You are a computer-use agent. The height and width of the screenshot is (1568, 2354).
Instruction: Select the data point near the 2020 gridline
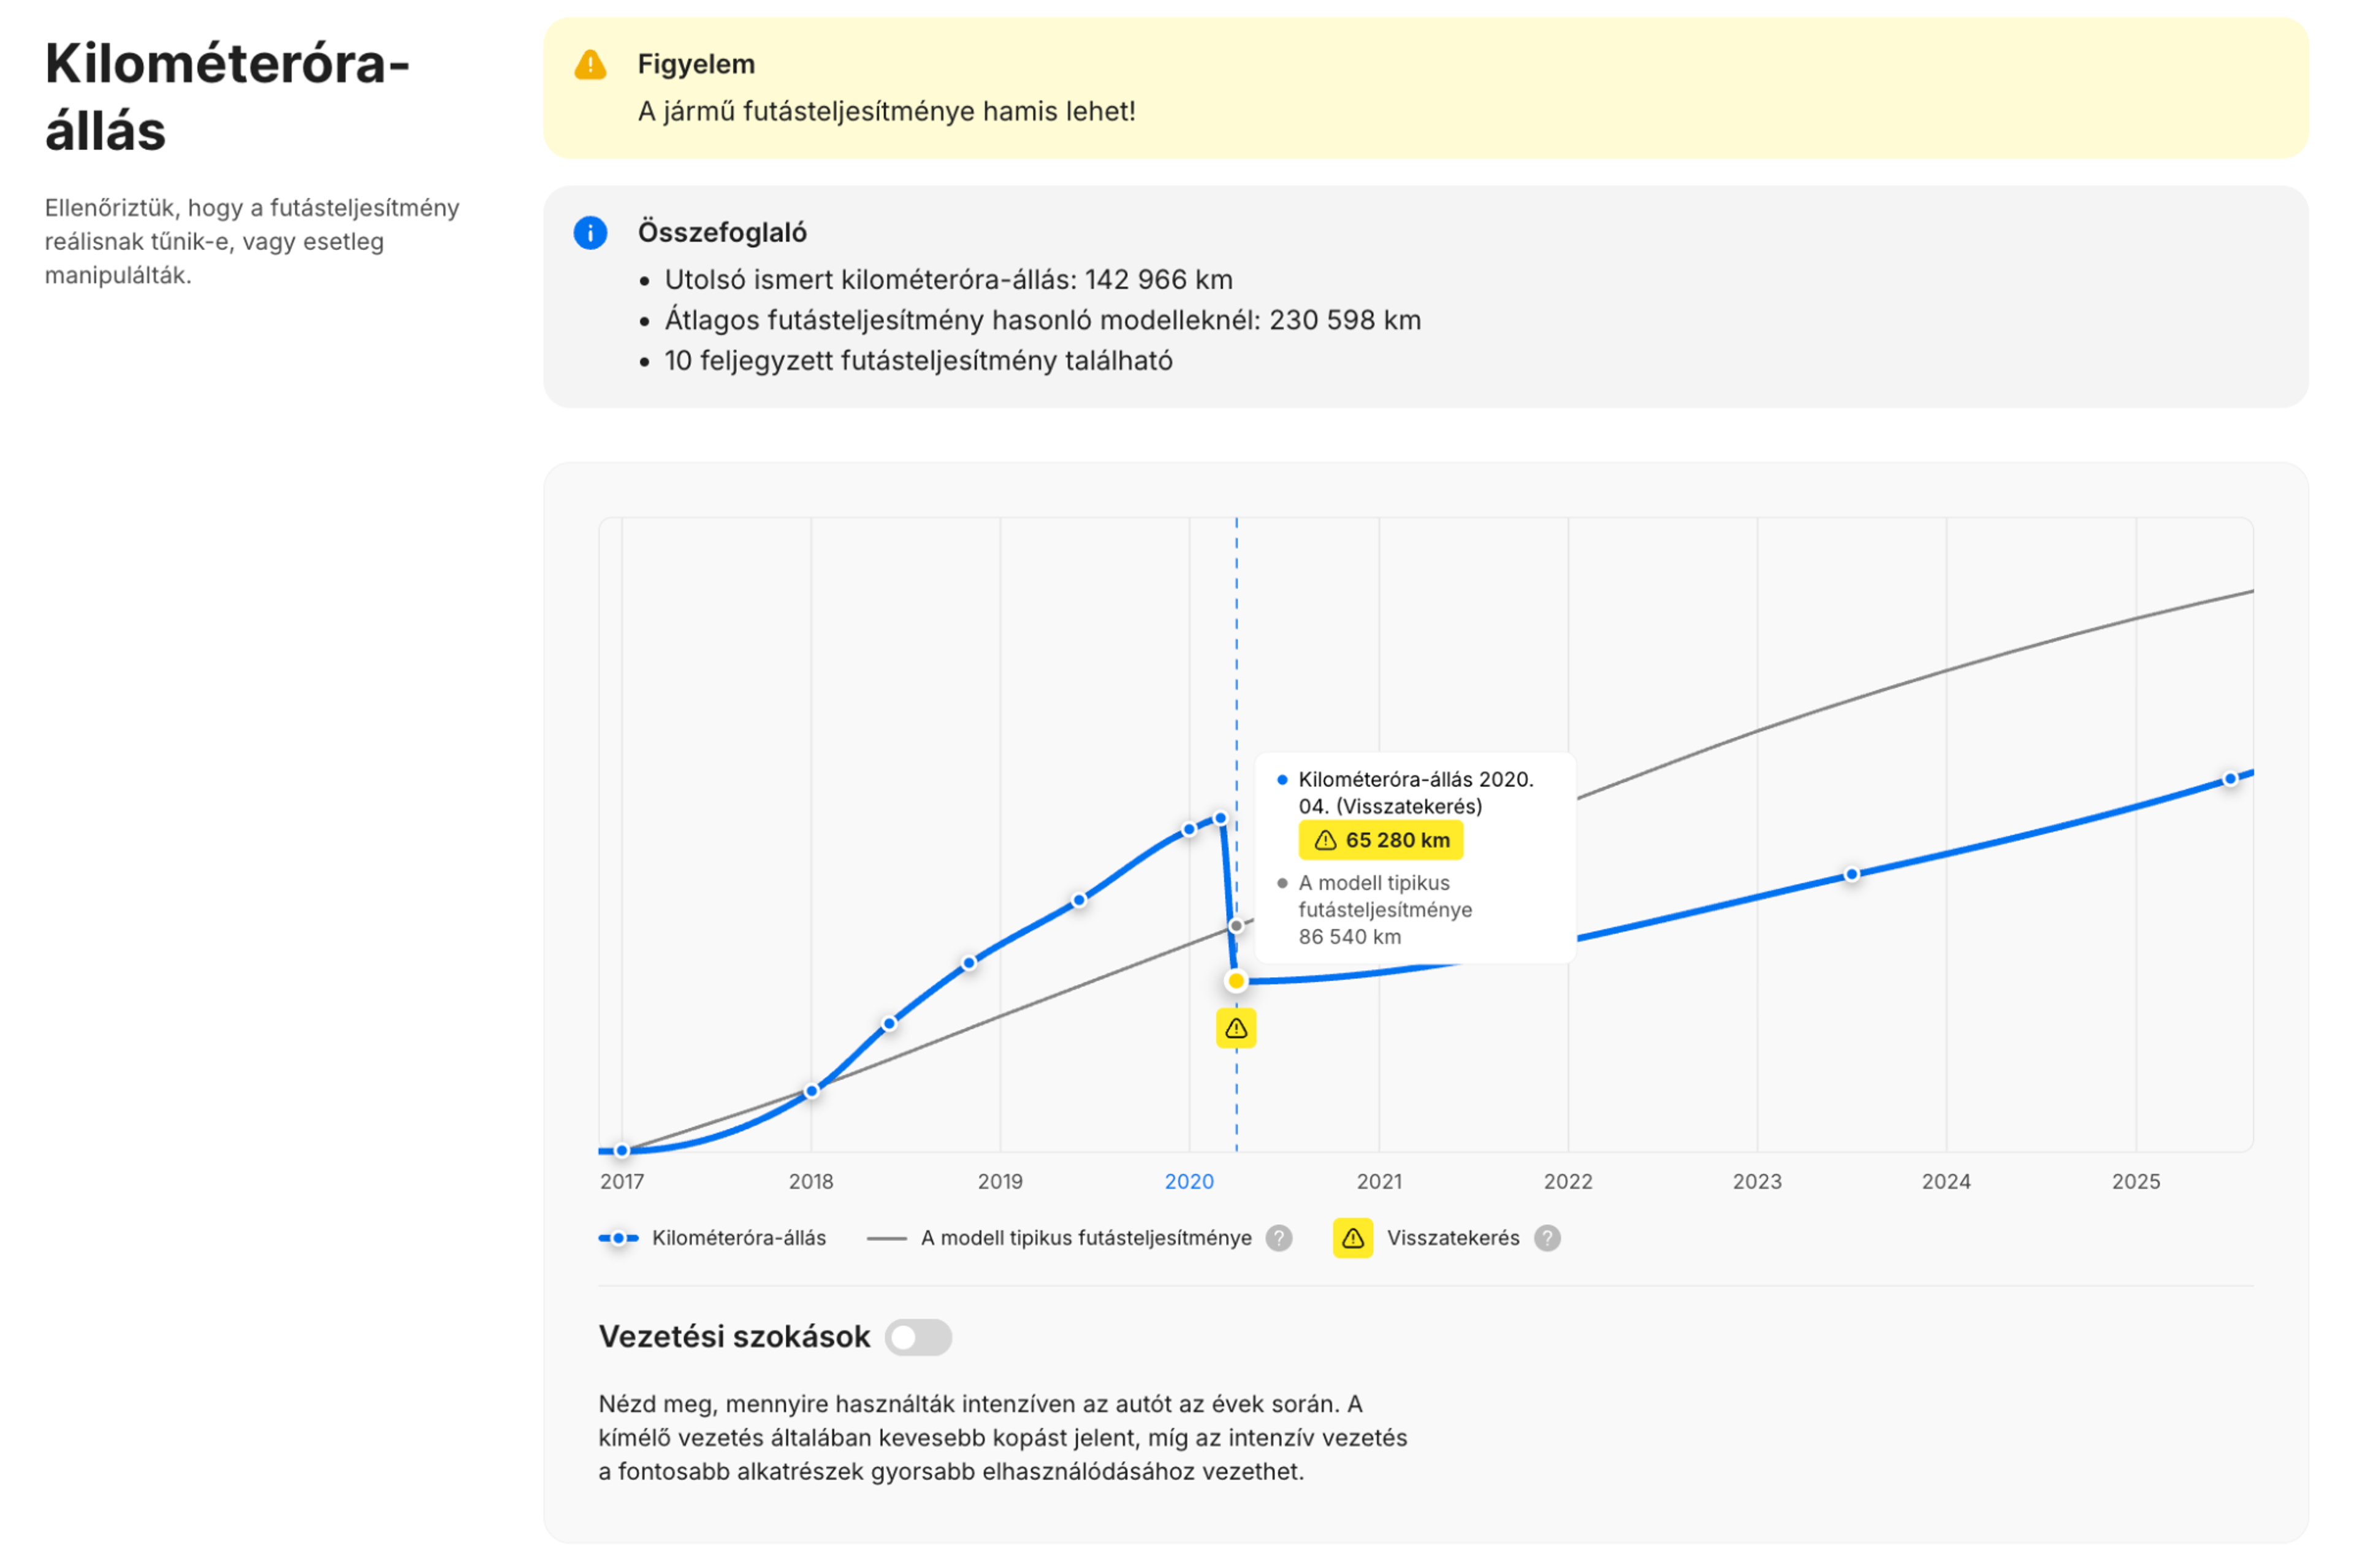(x=1189, y=830)
